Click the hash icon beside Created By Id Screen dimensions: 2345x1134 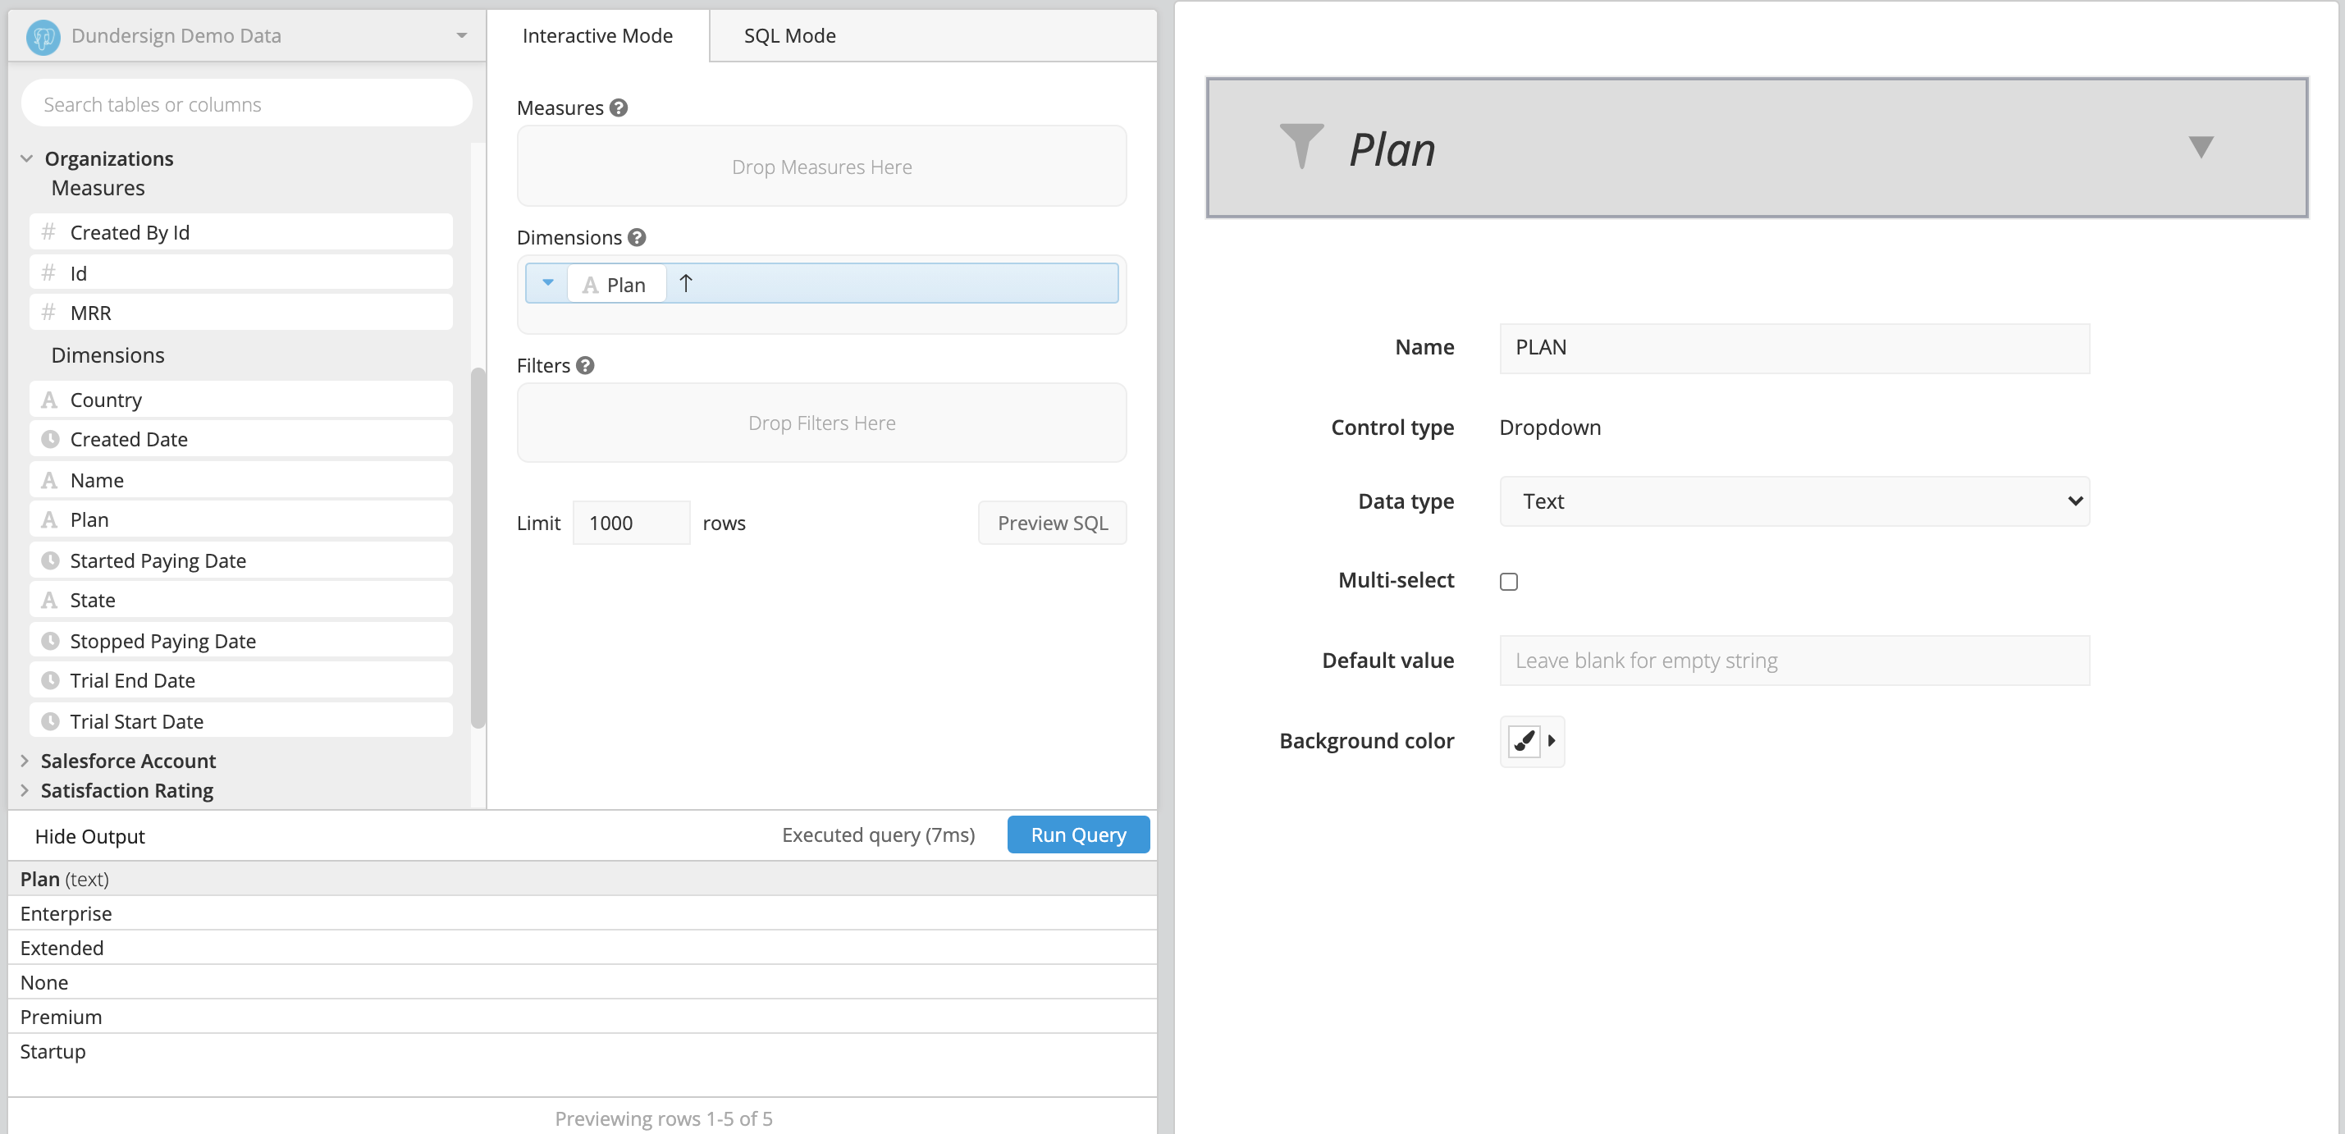[x=49, y=232]
